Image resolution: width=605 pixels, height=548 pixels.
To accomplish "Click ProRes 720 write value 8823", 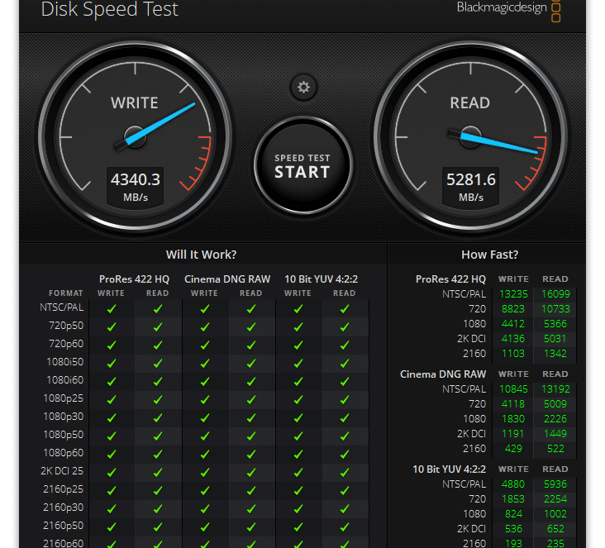I will pos(513,309).
